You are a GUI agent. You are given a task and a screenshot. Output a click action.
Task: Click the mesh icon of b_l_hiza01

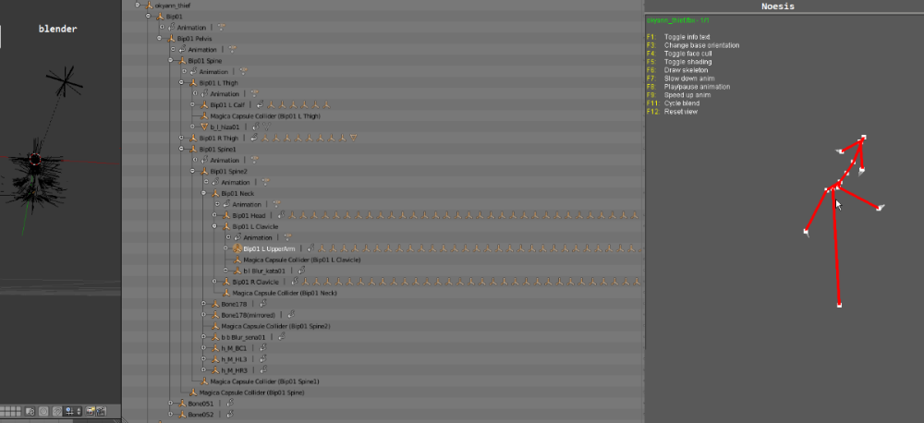pyautogui.click(x=205, y=127)
